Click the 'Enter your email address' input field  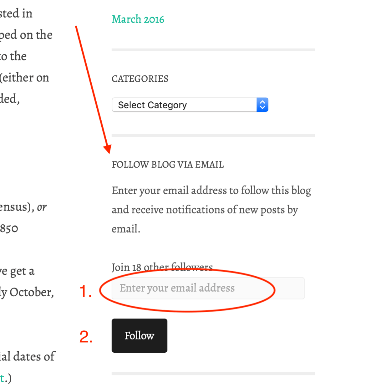tap(208, 288)
